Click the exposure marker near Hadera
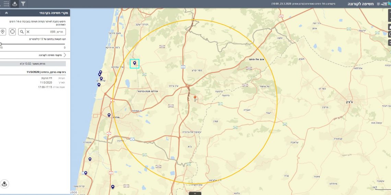 (x=109, y=115)
